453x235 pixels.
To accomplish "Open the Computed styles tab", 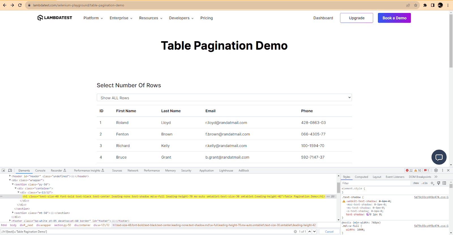I will [x=361, y=177].
